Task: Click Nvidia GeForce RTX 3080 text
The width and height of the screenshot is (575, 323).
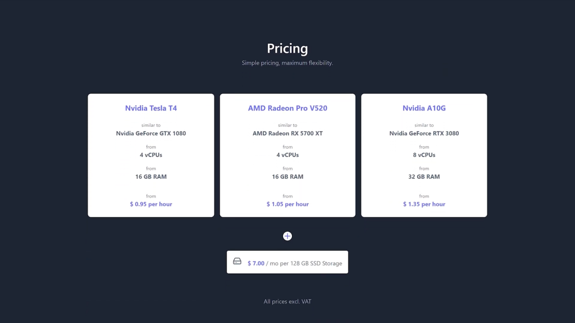Action: [424, 133]
